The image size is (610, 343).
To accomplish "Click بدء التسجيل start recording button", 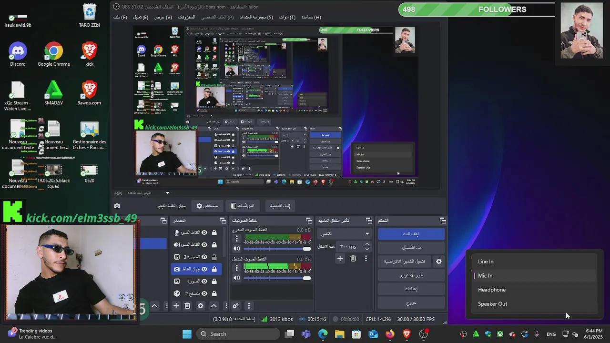I will point(411,248).
